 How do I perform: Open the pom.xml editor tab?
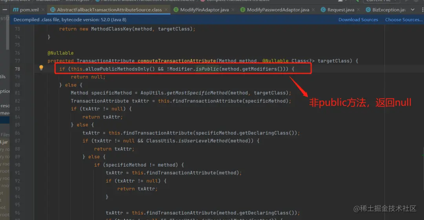click(29, 10)
